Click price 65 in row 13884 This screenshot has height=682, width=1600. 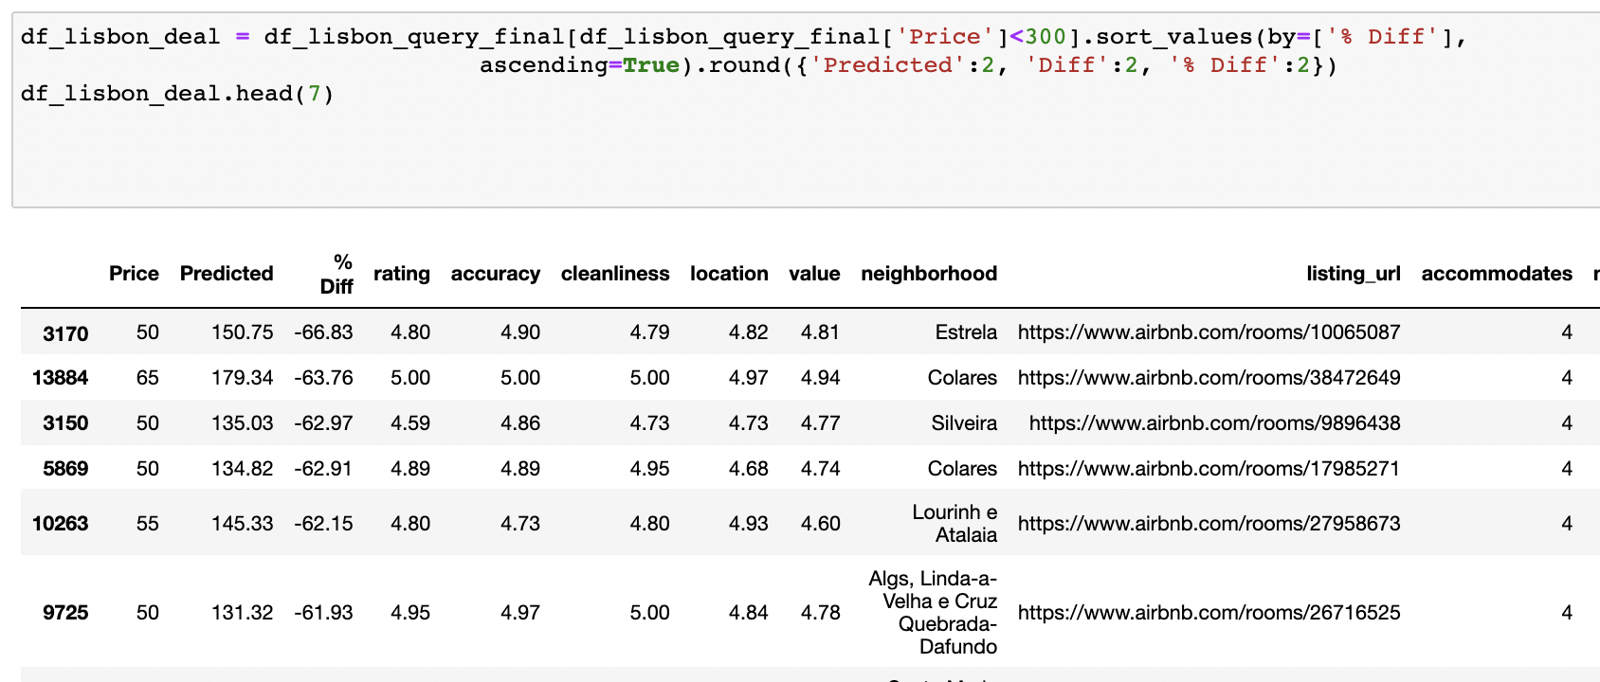[x=148, y=378]
